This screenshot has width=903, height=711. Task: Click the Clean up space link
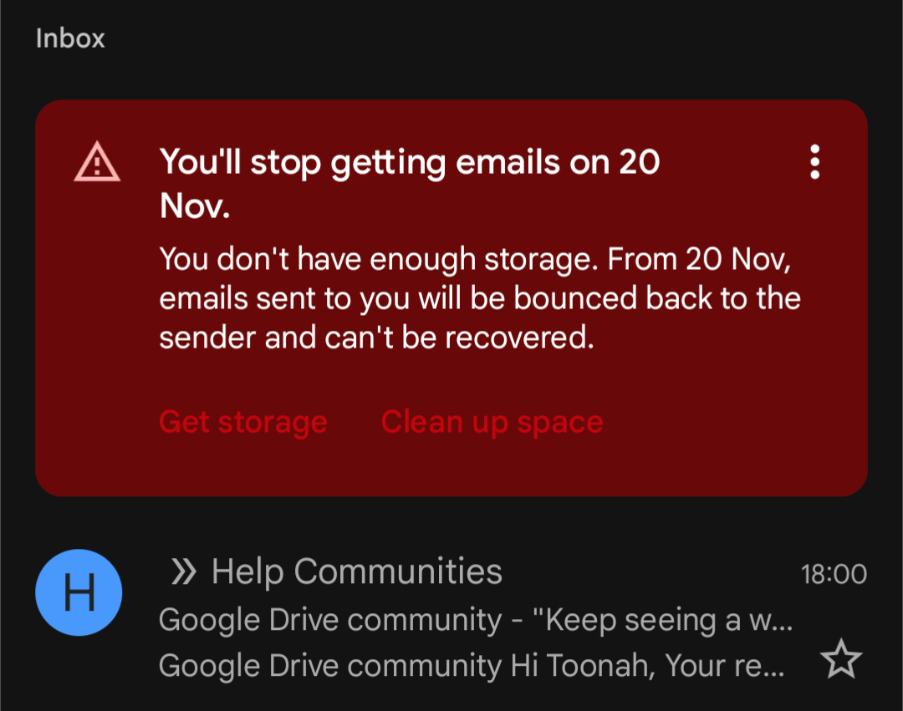pyautogui.click(x=492, y=422)
